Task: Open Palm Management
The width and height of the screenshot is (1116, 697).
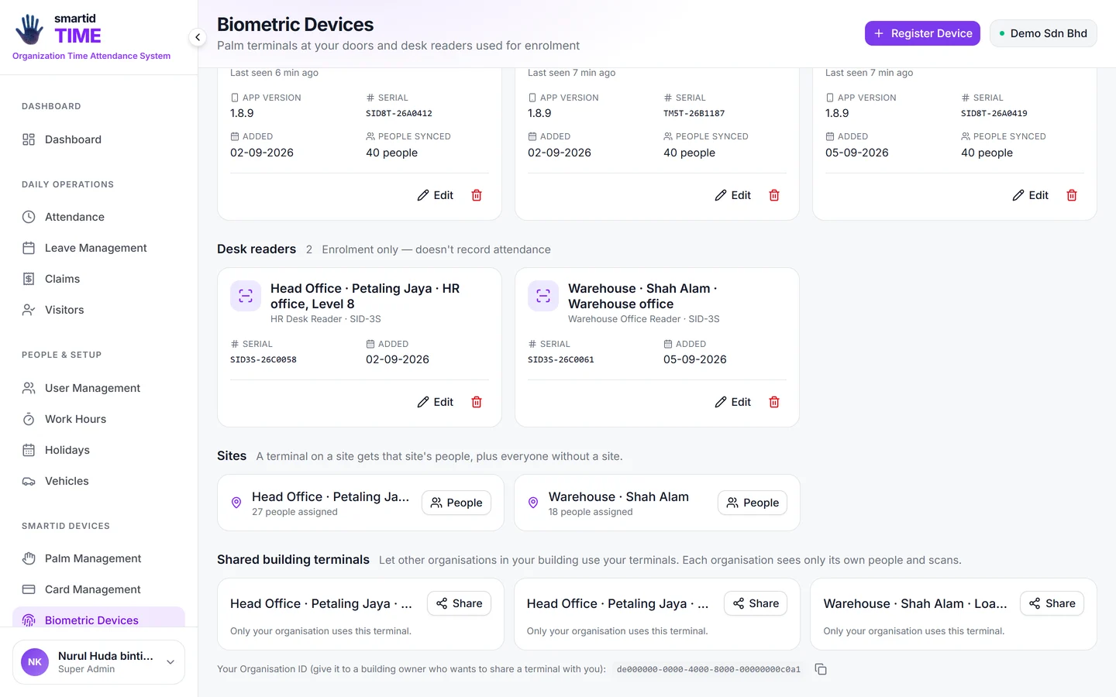Action: (98, 558)
